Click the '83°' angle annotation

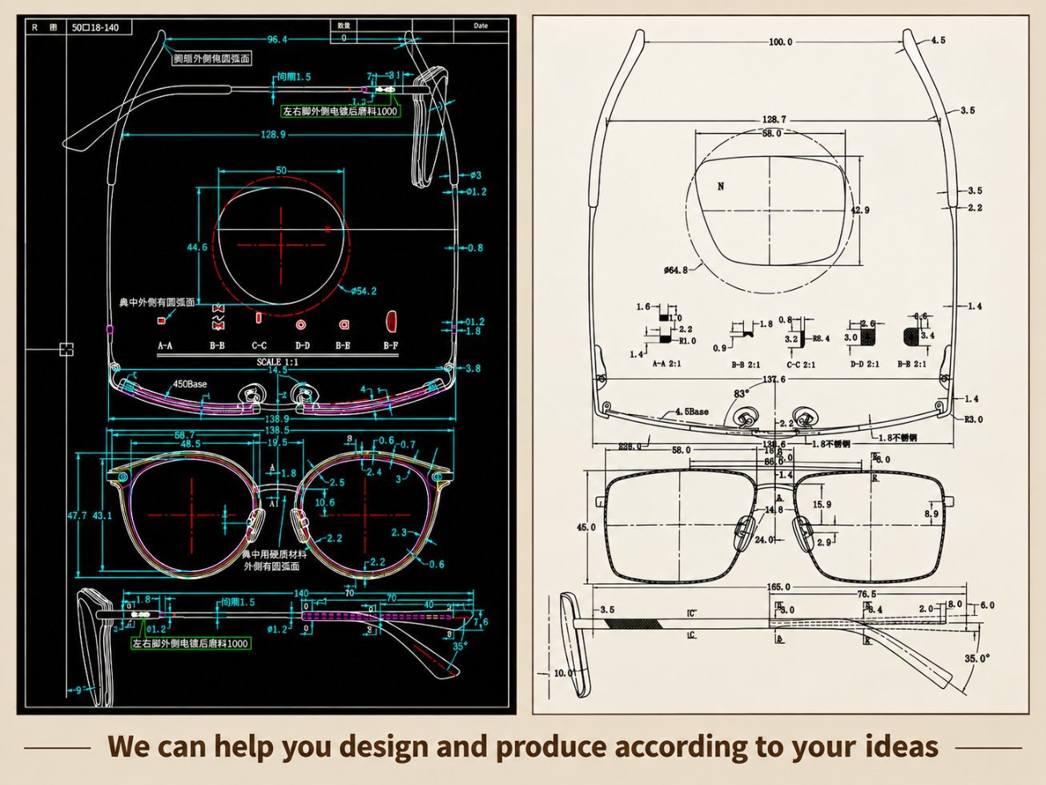(x=741, y=393)
